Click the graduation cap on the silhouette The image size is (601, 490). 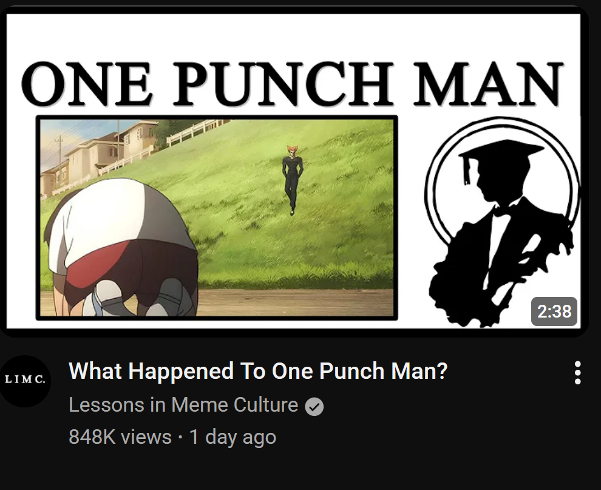coord(498,156)
